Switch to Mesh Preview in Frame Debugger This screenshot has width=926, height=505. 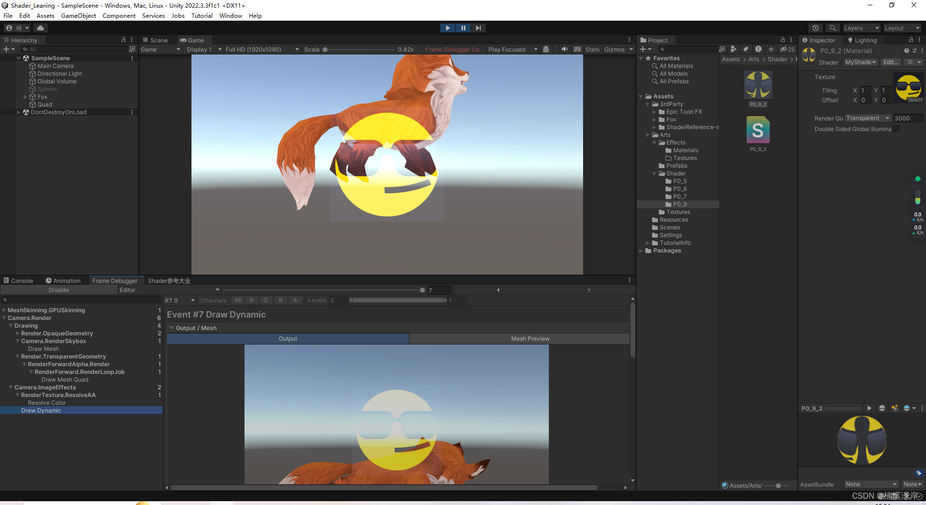(530, 339)
